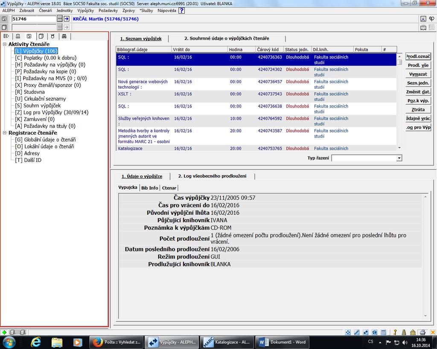Collapse the Registrace čtenáře tree node

click(x=5, y=133)
